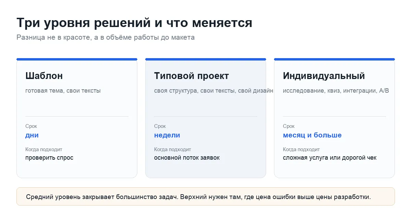Select the "Индивидуальный" card title
Viewport: 411px width, 212px height.
[x=324, y=76]
